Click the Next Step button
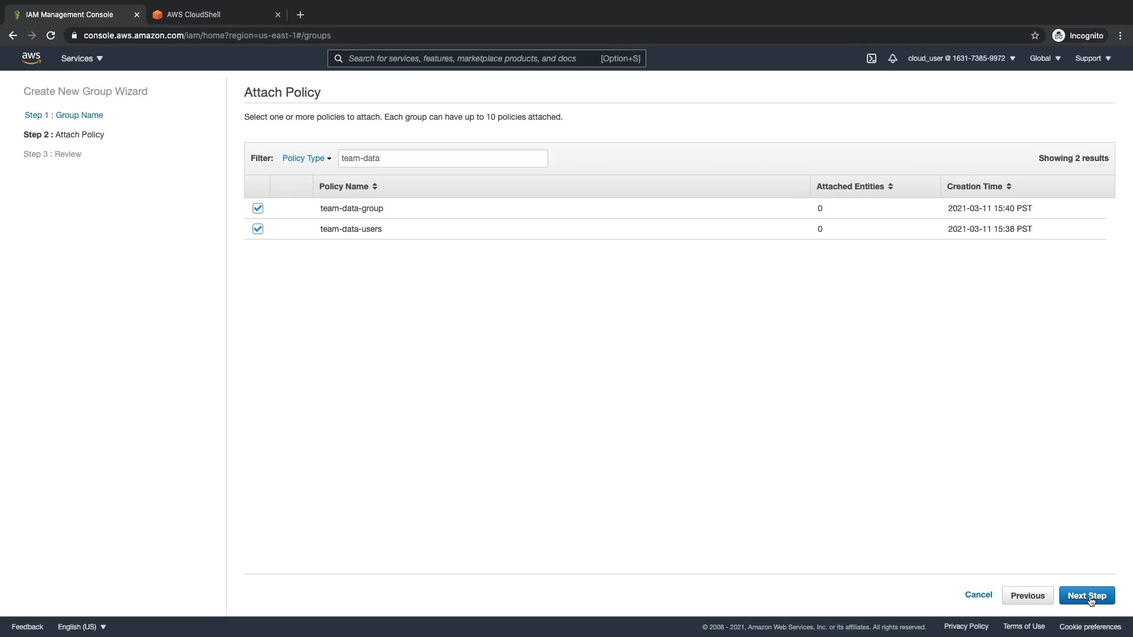Viewport: 1133px width, 637px height. [x=1086, y=596]
